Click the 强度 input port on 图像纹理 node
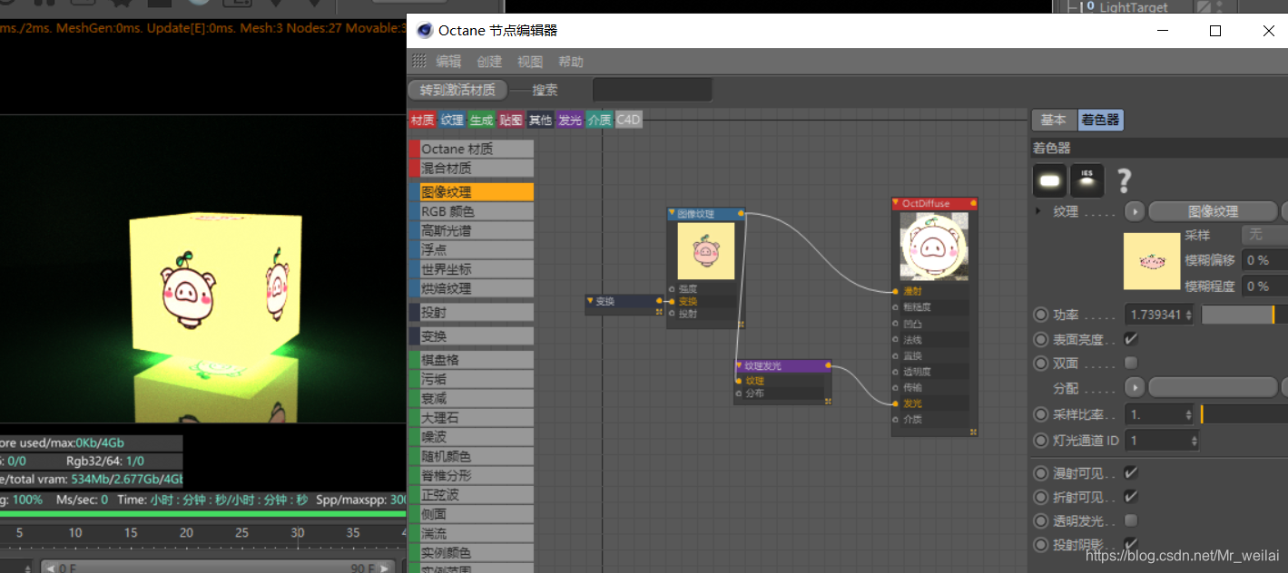This screenshot has height=573, width=1288. (x=671, y=289)
